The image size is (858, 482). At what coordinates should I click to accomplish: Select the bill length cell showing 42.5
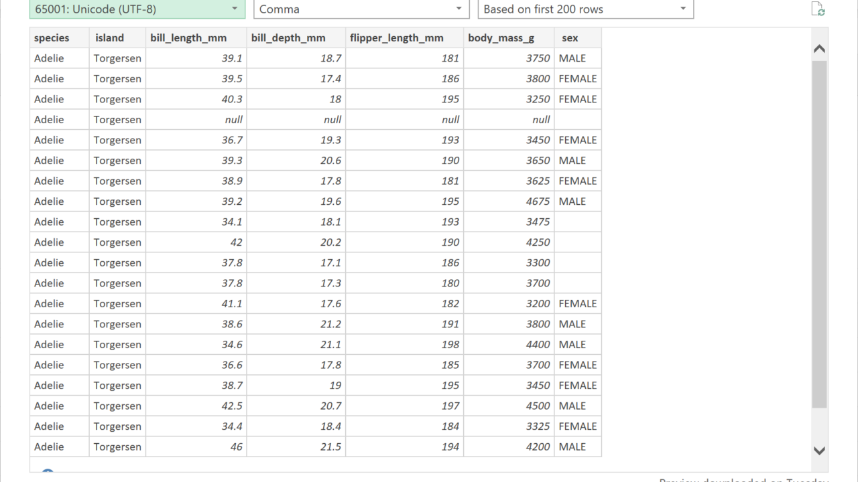(x=196, y=406)
